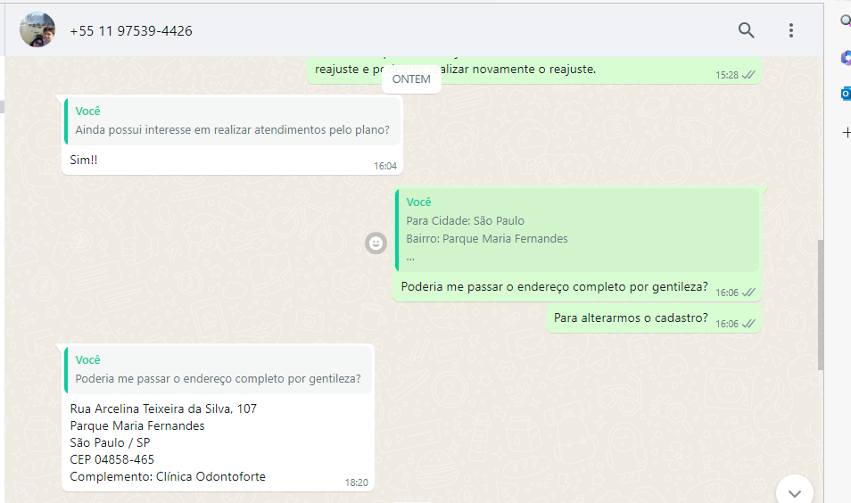Open the Copilot icon in the browser sidebar
This screenshot has width=851, height=503.
pyautogui.click(x=846, y=57)
